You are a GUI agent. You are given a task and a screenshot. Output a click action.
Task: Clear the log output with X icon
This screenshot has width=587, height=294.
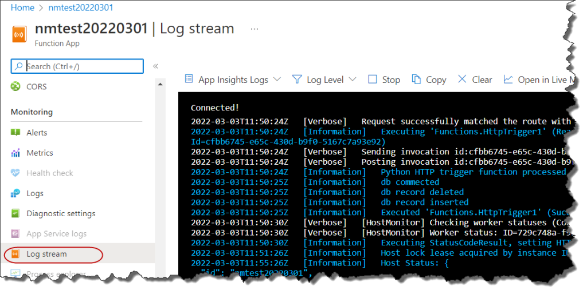coord(462,80)
